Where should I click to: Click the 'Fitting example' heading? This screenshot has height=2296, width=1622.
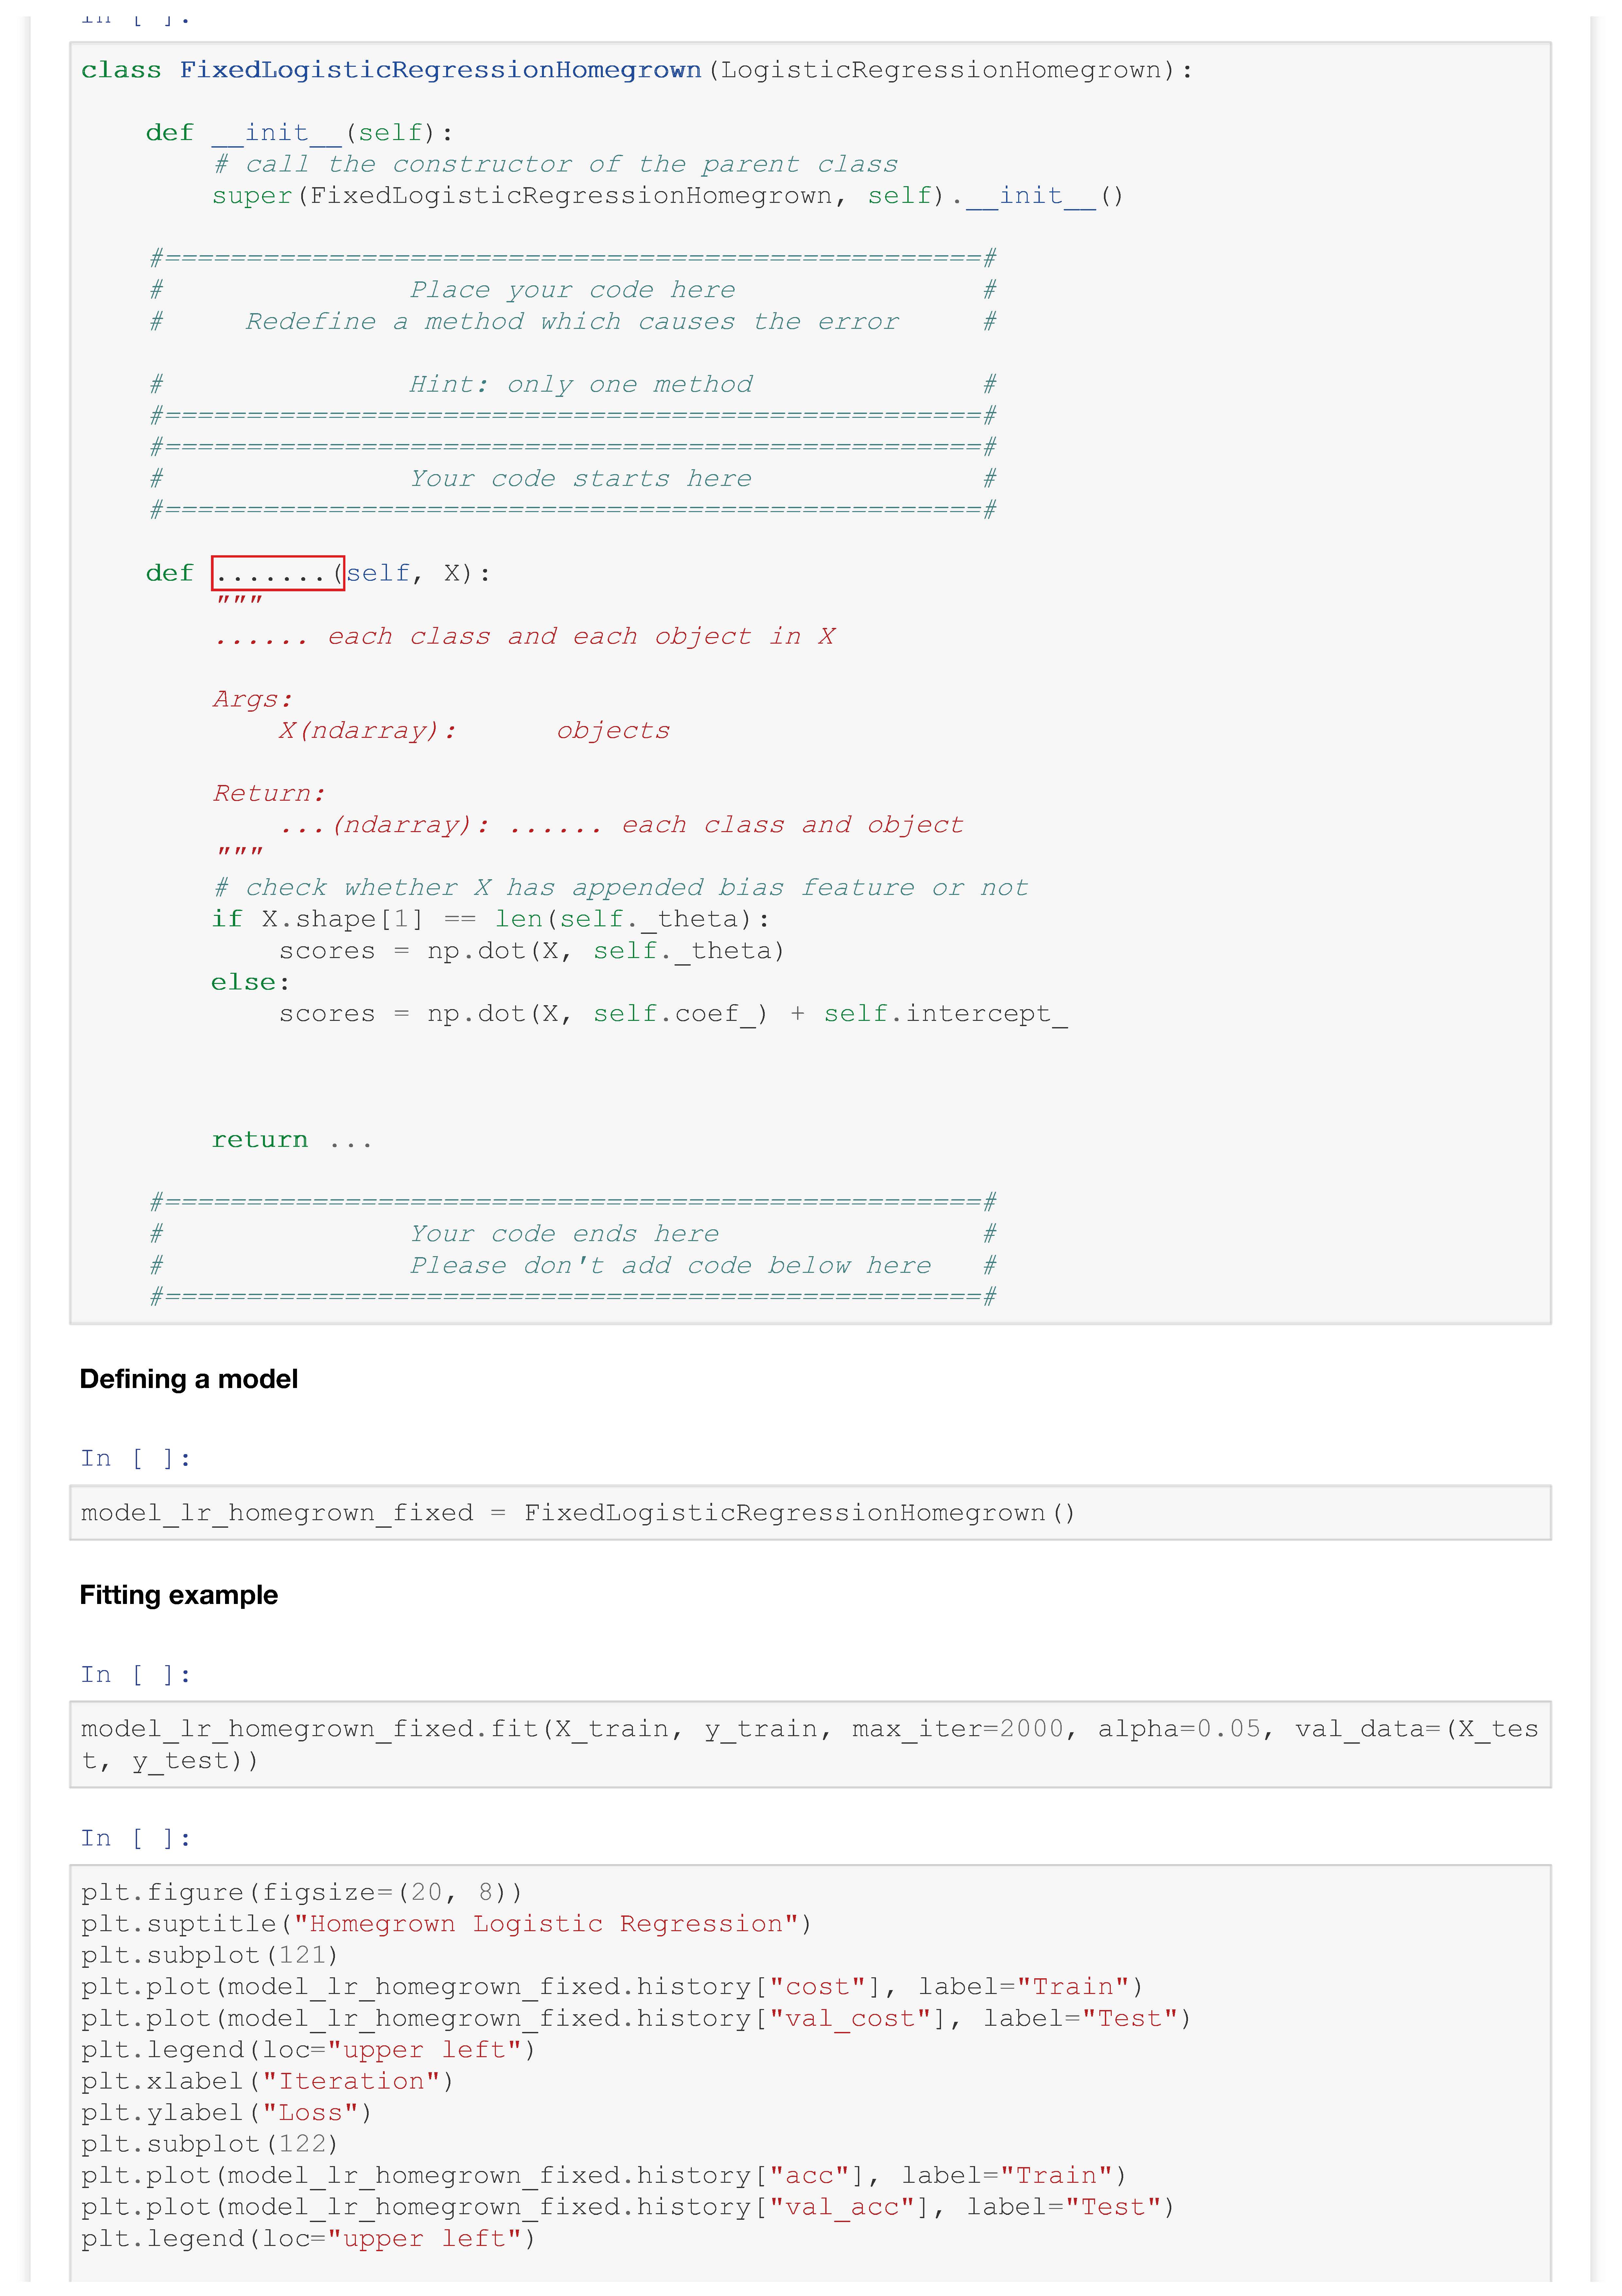coord(179,1595)
